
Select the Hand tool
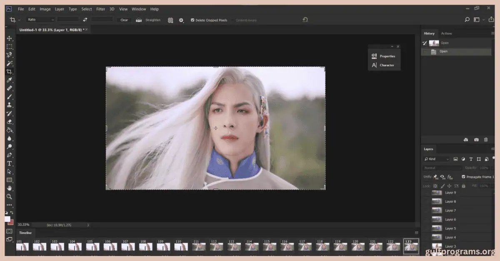point(10,189)
